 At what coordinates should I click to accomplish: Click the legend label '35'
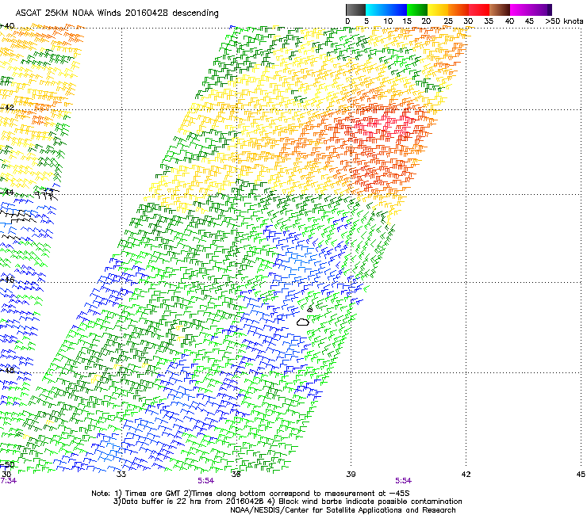(x=489, y=21)
